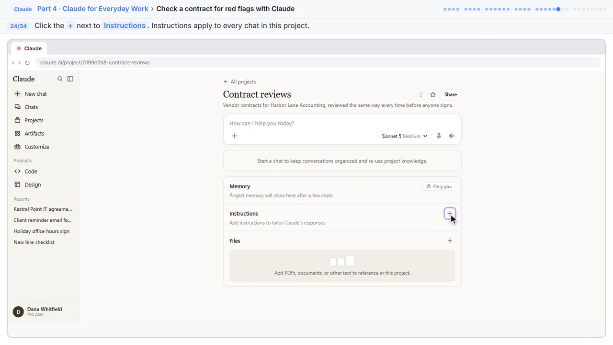Collapse the sidebar panel icon

coord(70,79)
